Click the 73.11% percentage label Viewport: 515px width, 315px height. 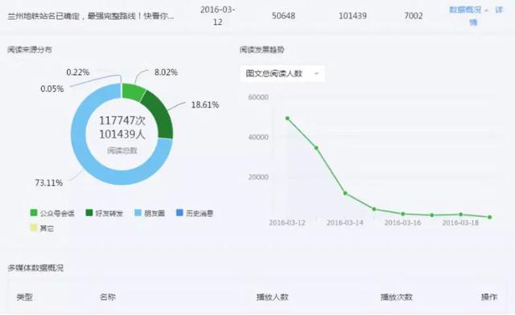click(48, 182)
